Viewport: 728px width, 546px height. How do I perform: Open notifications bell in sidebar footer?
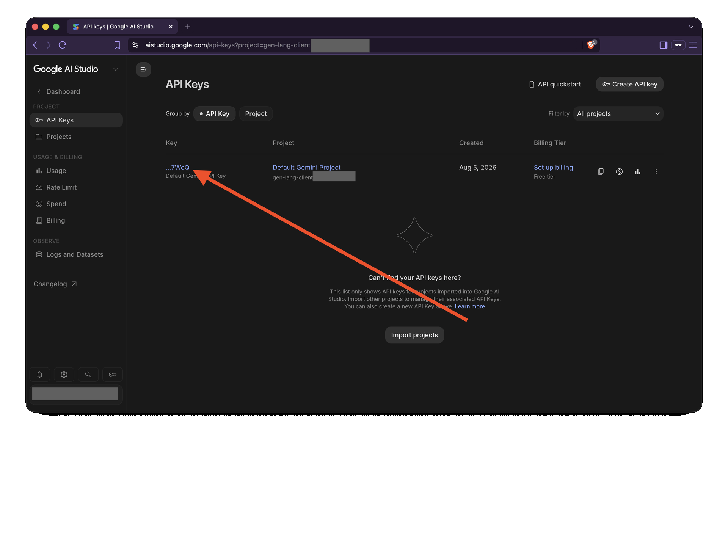click(40, 375)
